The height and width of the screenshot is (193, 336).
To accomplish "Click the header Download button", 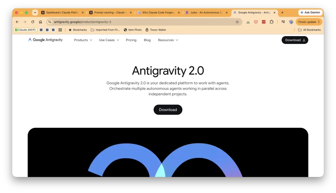I will (295, 40).
